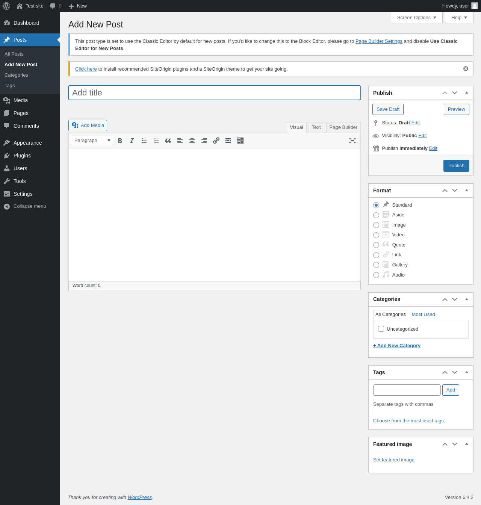
Task: Switch to the Page Builder tab
Action: 343,127
